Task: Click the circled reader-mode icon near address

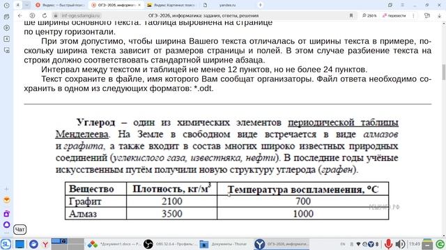Action: 32,15
